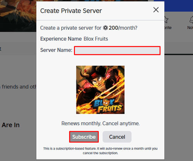
Task: Click the auto-renew subscription notice text
Action: pos(100,151)
